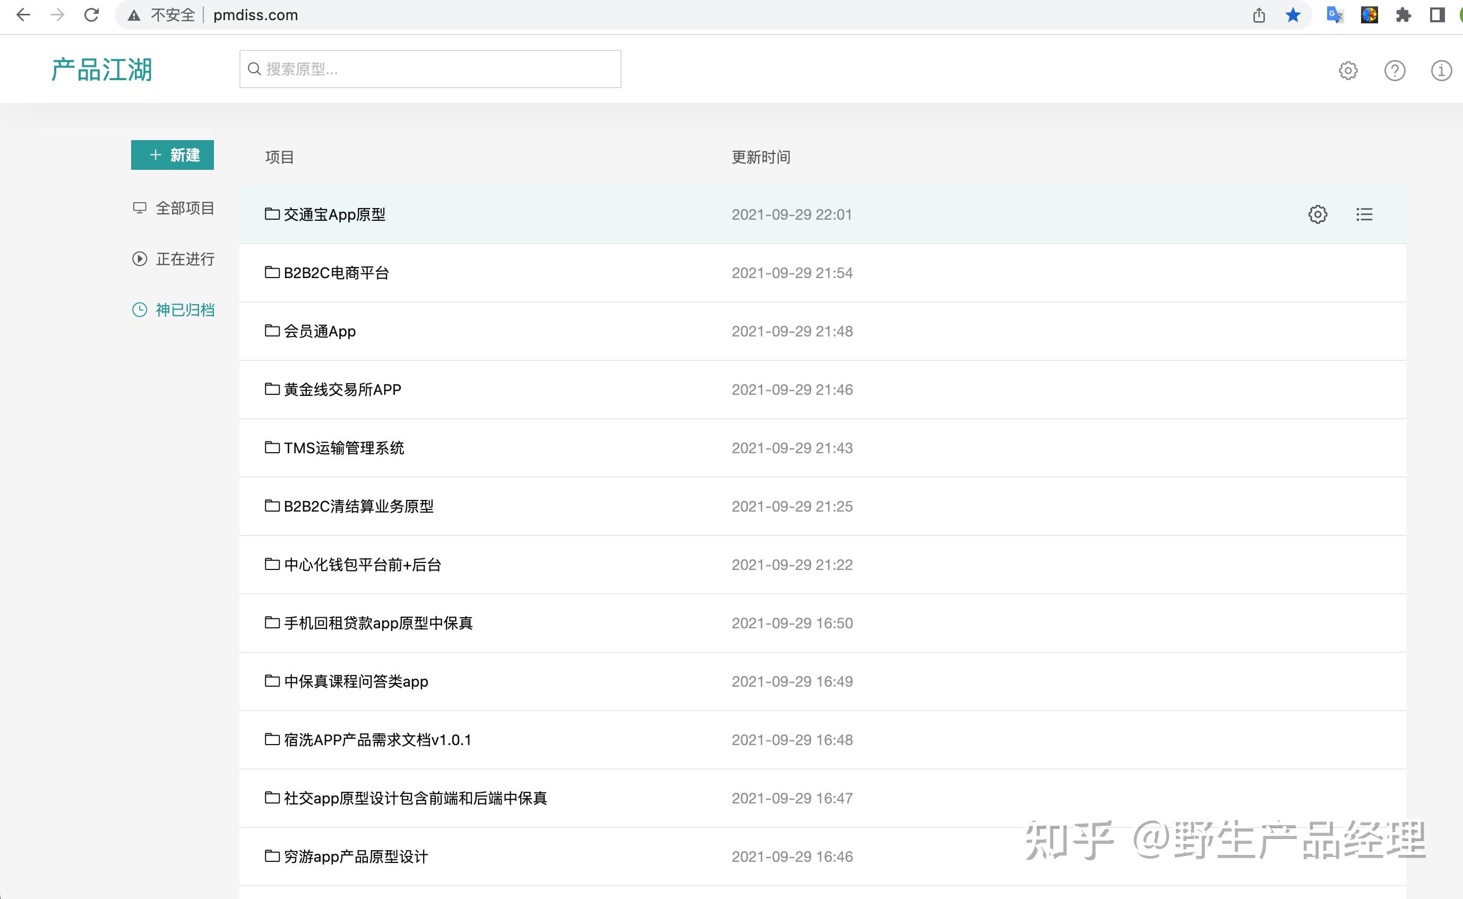Viewport: 1463px width, 899px height.
Task: Open the info icon in header
Action: [x=1440, y=70]
